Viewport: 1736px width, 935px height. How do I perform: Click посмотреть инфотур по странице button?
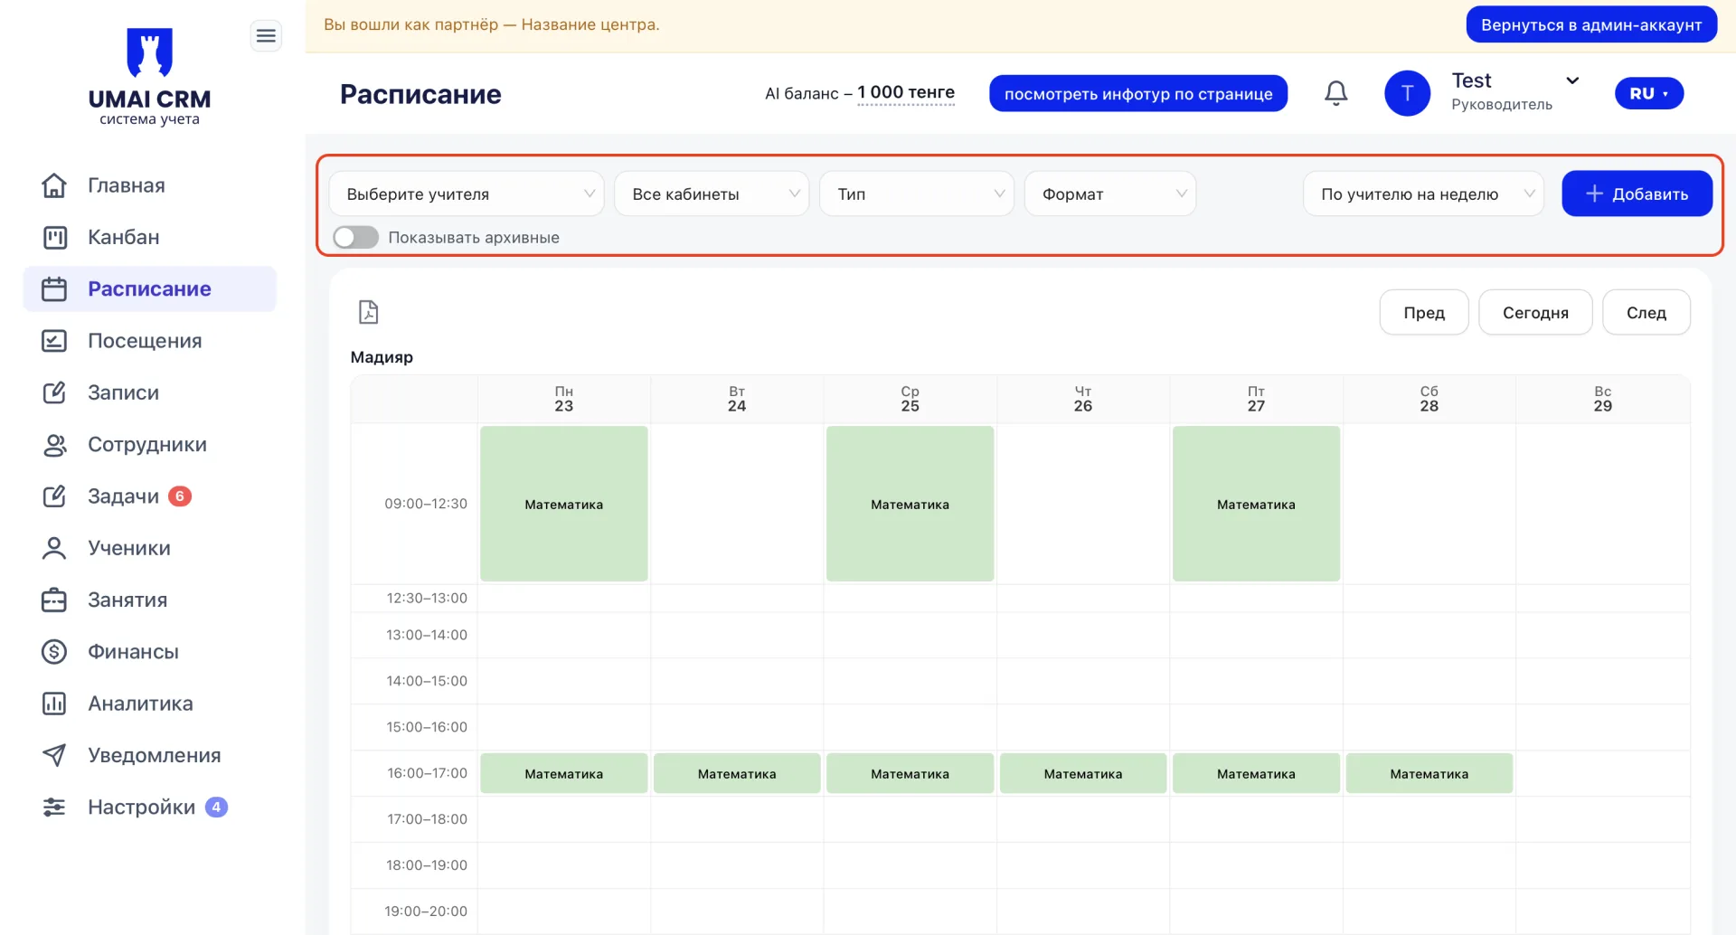click(x=1138, y=93)
